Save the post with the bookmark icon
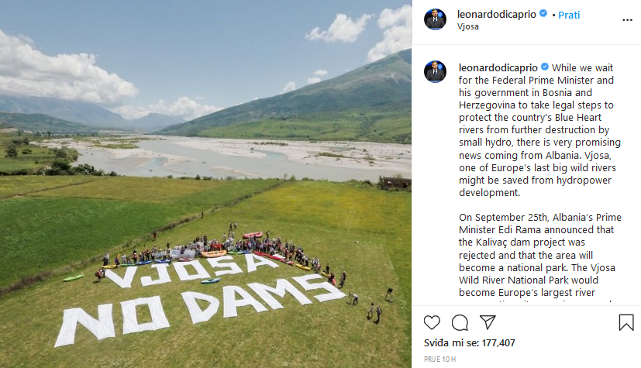 pos(626,322)
